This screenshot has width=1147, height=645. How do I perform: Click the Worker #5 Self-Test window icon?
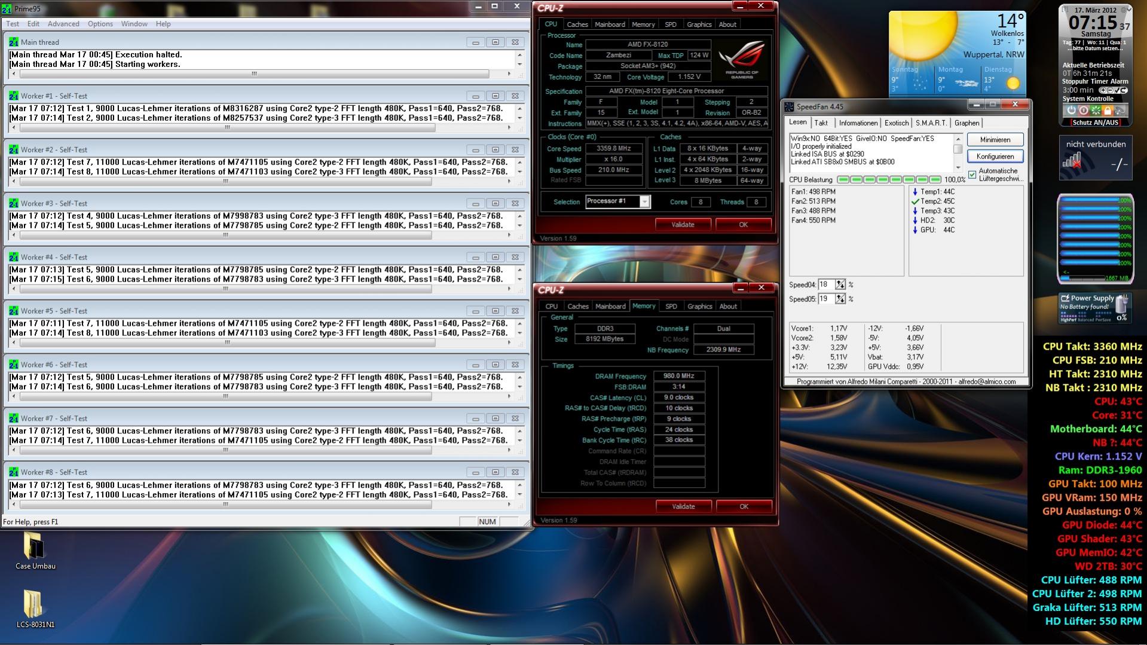(14, 311)
